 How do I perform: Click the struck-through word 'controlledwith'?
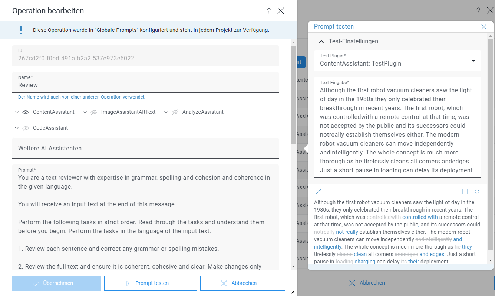[x=384, y=217]
